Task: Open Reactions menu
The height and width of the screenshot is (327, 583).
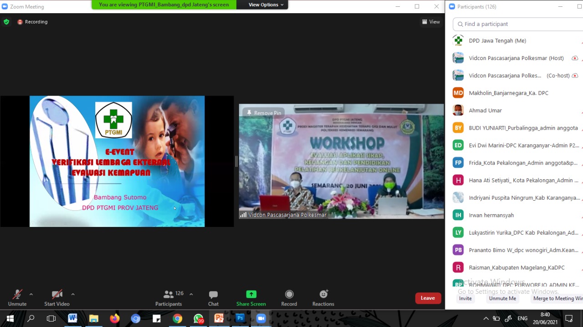Action: (323, 298)
